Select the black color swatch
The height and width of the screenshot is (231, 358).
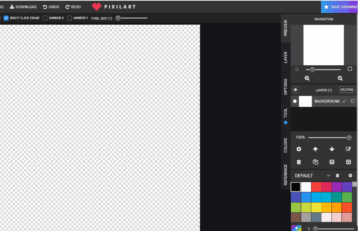pos(296,187)
